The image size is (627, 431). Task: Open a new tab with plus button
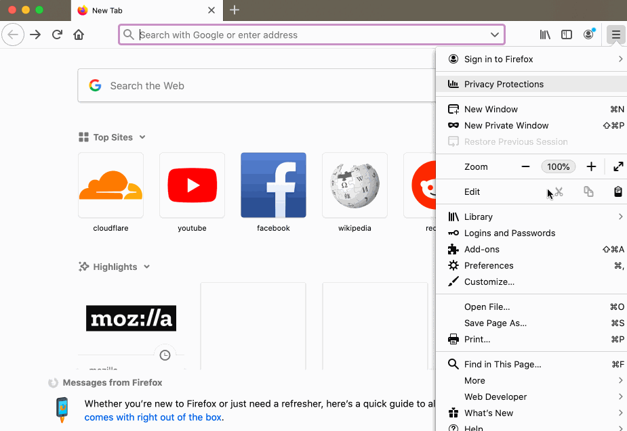click(235, 10)
